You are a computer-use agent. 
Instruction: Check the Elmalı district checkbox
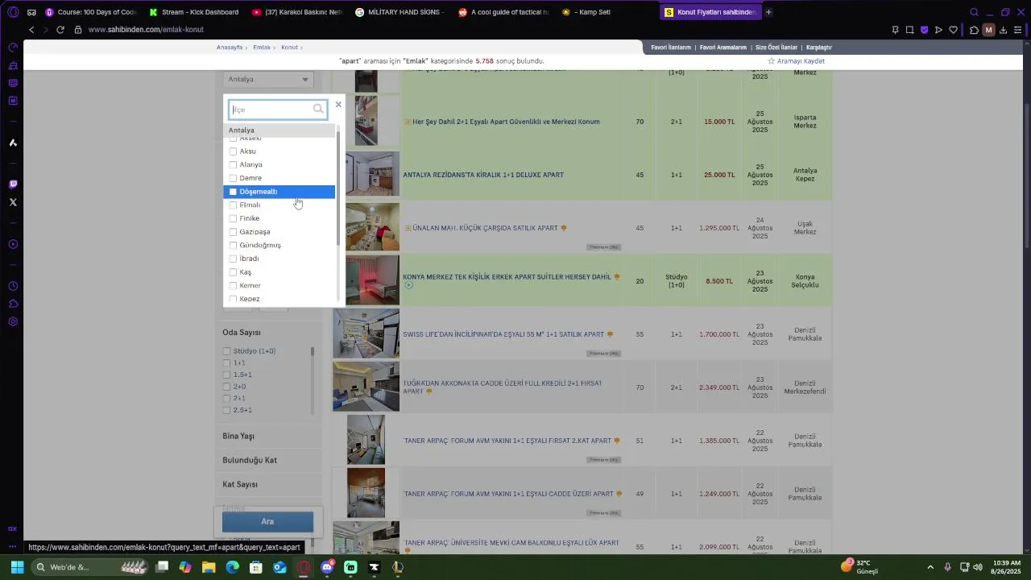(x=233, y=205)
